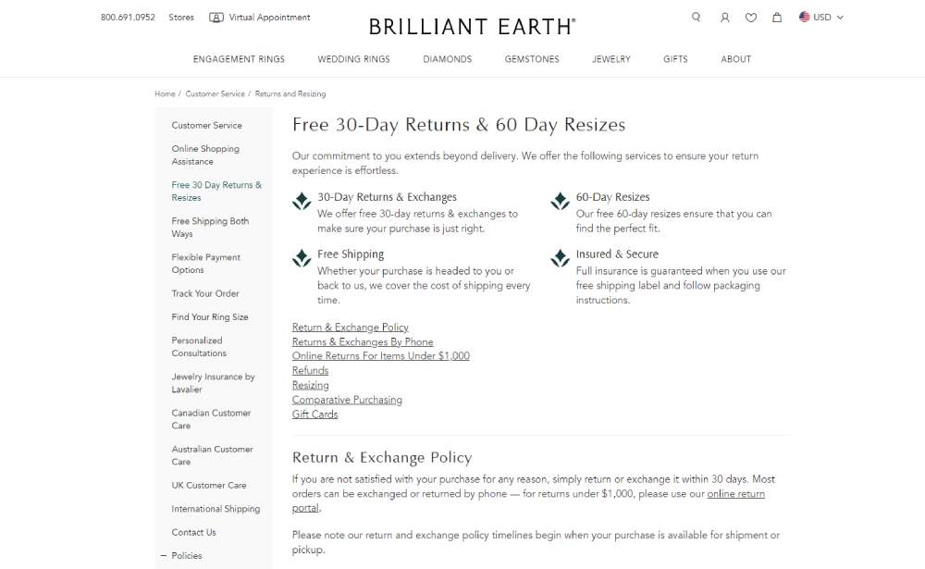Click the 60-Day Resizes leaf icon

click(560, 202)
